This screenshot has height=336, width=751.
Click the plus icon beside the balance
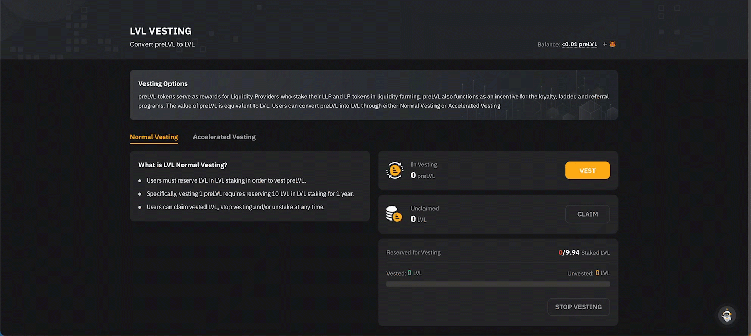605,44
